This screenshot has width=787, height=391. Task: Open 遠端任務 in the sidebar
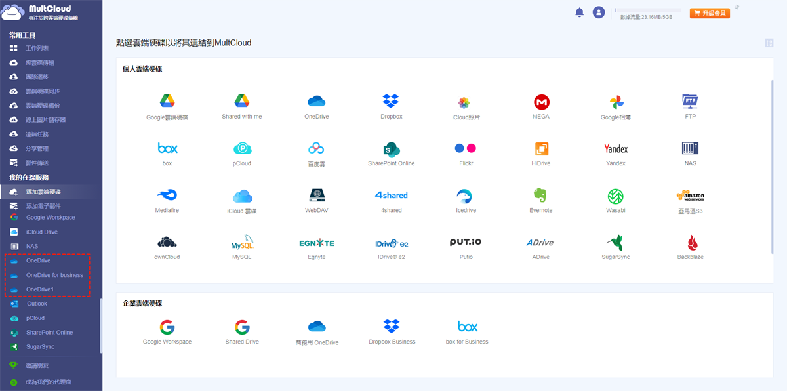(x=37, y=134)
